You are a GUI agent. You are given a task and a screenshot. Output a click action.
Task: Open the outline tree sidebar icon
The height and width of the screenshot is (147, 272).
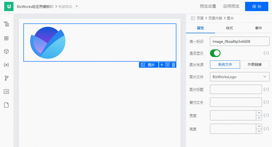click(6, 24)
